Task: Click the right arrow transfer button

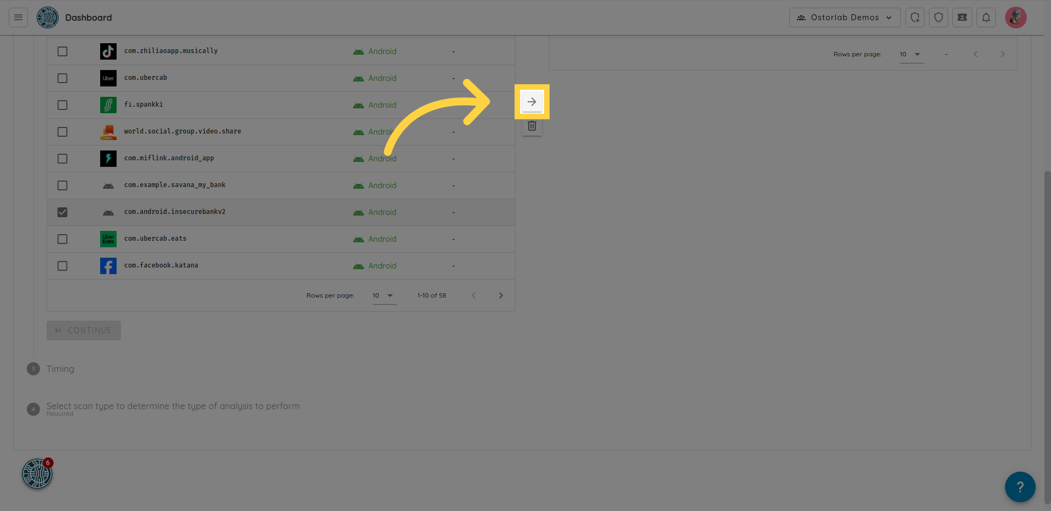Action: coord(532,102)
